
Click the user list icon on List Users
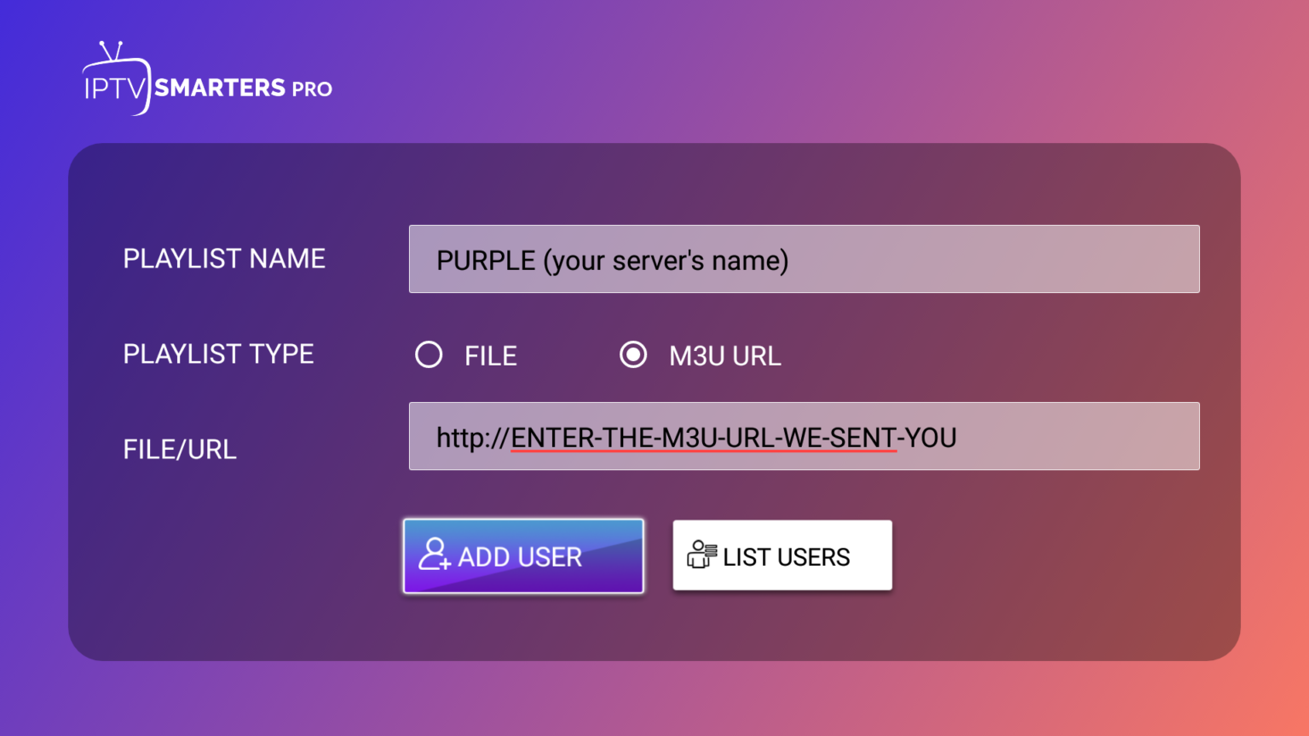(x=701, y=555)
